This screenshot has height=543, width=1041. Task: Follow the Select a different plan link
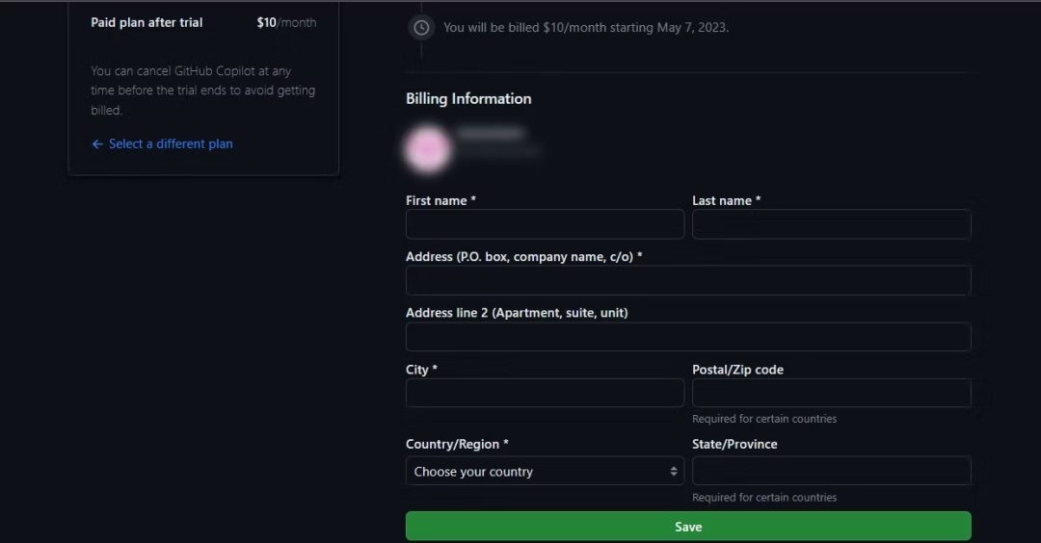click(171, 144)
